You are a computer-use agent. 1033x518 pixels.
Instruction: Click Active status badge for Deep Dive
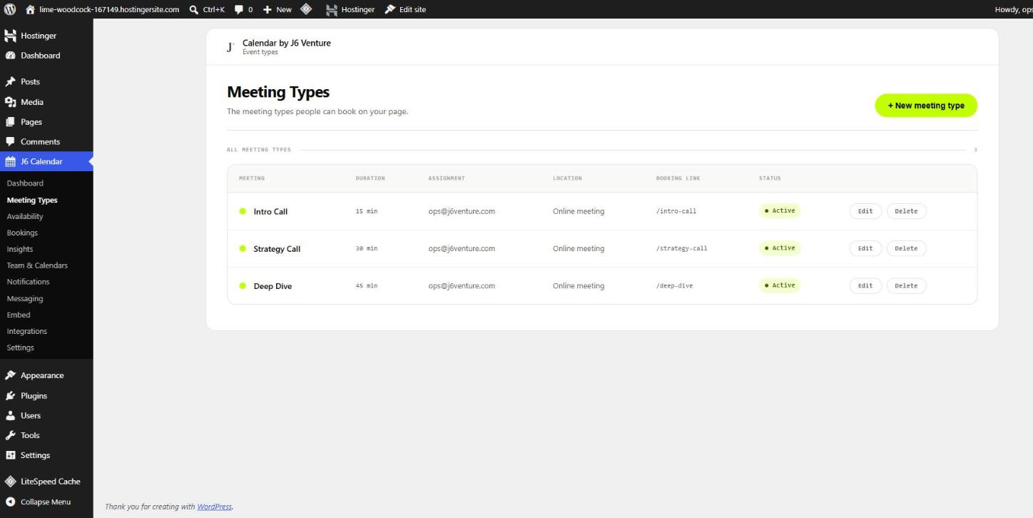pyautogui.click(x=780, y=285)
